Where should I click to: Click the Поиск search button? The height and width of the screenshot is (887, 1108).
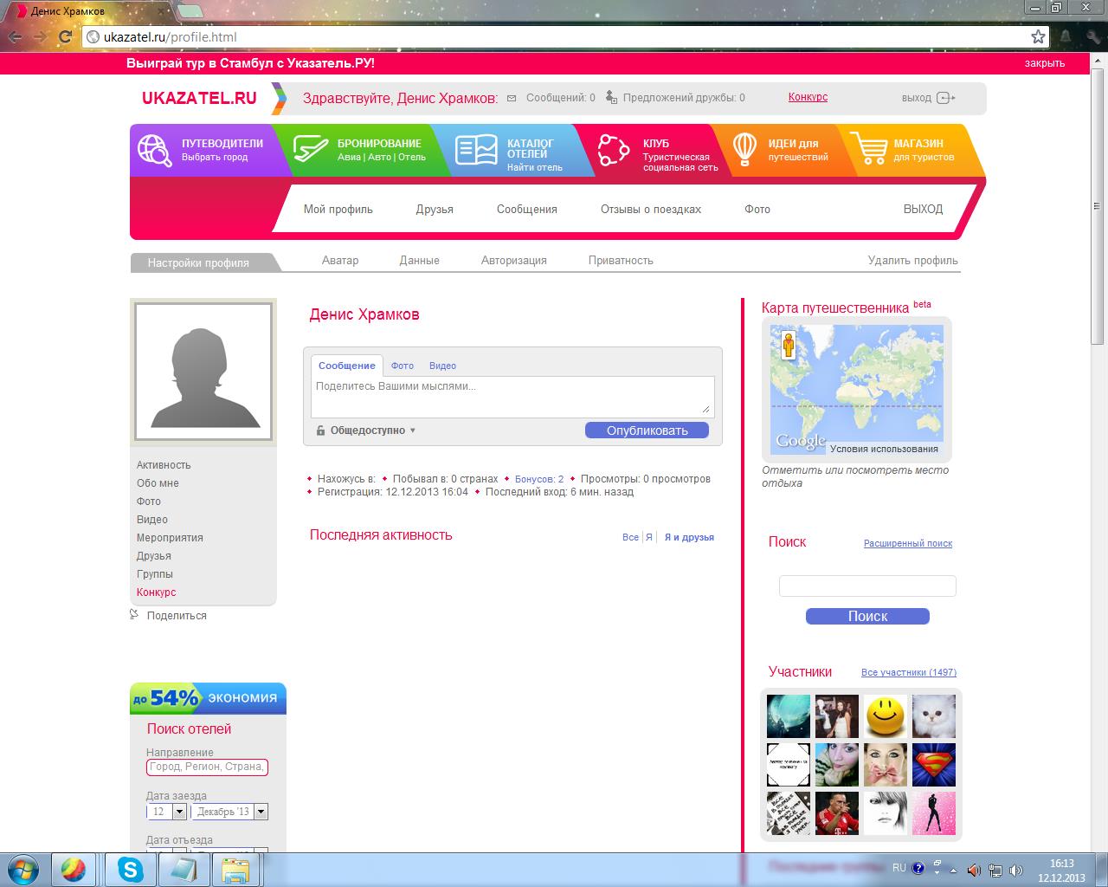[867, 616]
